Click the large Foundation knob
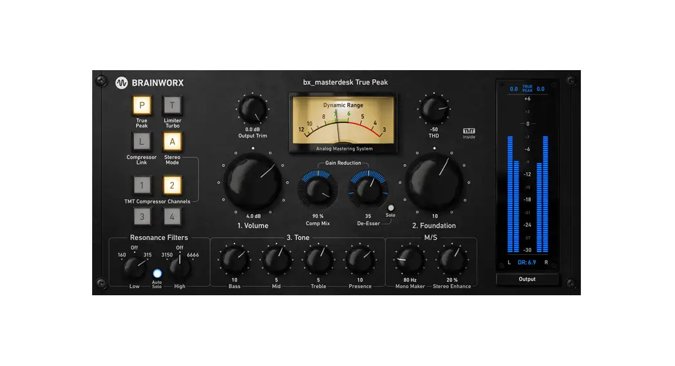 point(434,182)
